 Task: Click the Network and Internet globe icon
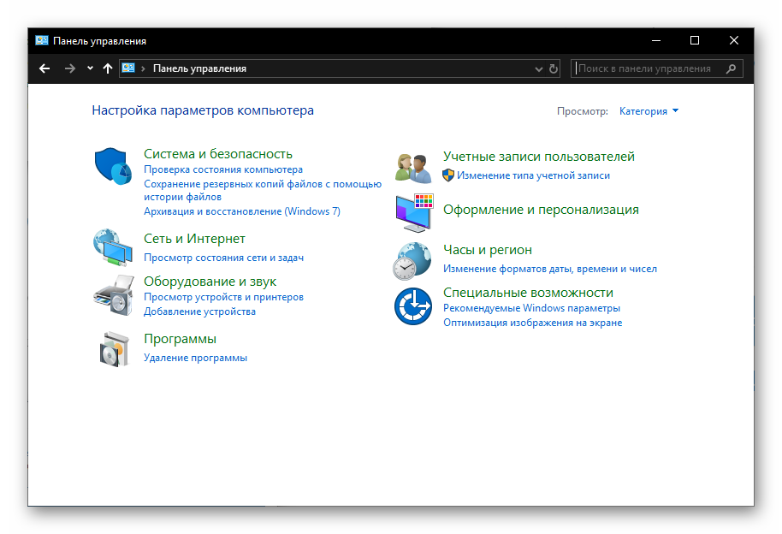tap(113, 247)
